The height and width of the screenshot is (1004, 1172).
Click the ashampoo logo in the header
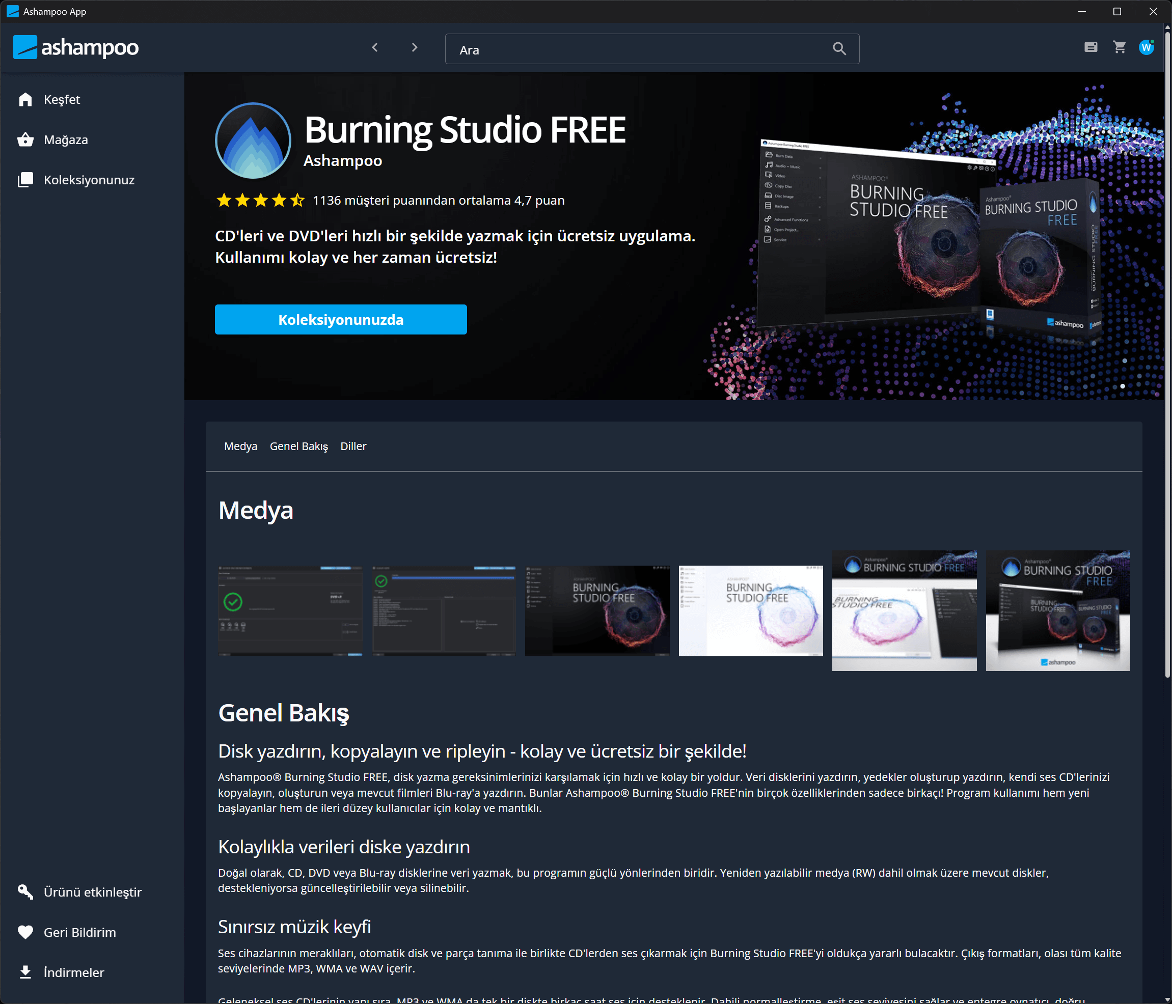[76, 47]
